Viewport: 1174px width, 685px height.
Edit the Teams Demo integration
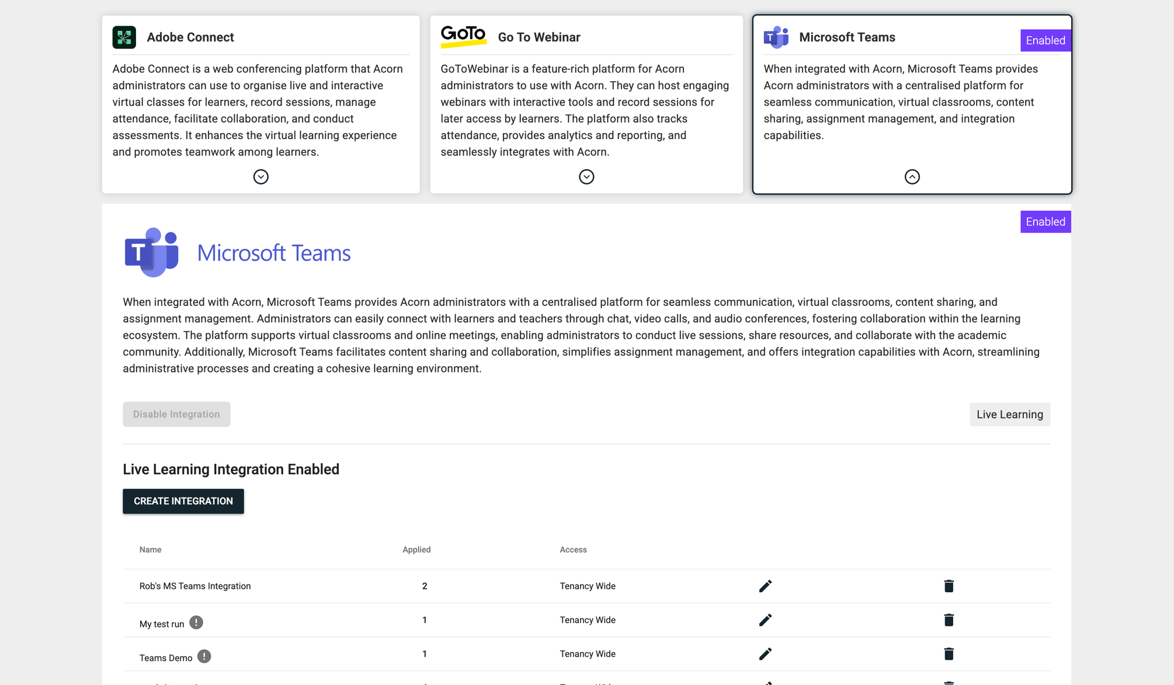765,654
